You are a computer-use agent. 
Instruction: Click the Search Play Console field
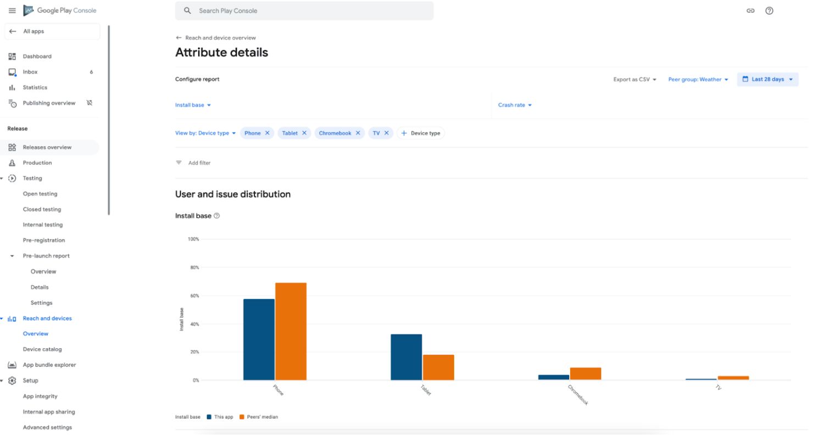pyautogui.click(x=304, y=10)
